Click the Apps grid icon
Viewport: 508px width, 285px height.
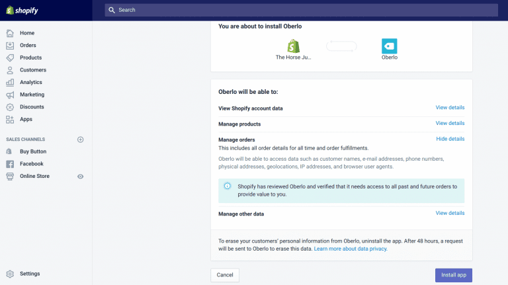(x=10, y=119)
